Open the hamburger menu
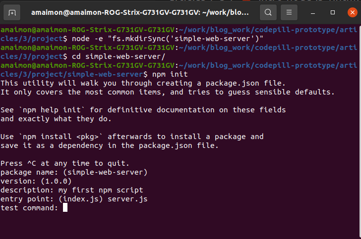Image resolution: width=361 pixels, height=239 pixels. pos(290,12)
